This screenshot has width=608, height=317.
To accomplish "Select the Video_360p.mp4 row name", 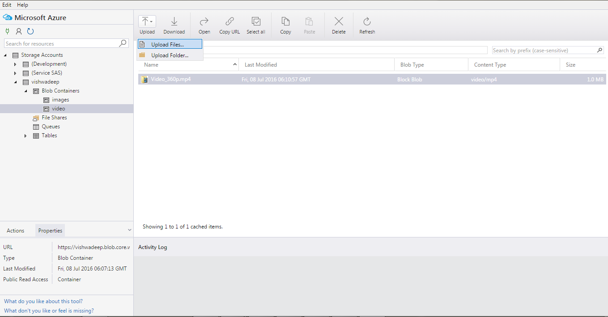I will pos(171,79).
